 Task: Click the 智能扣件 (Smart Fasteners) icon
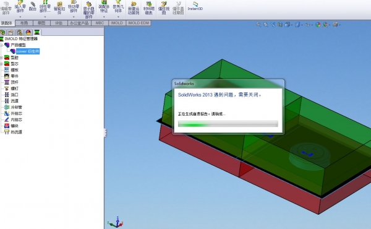[x=59, y=7]
